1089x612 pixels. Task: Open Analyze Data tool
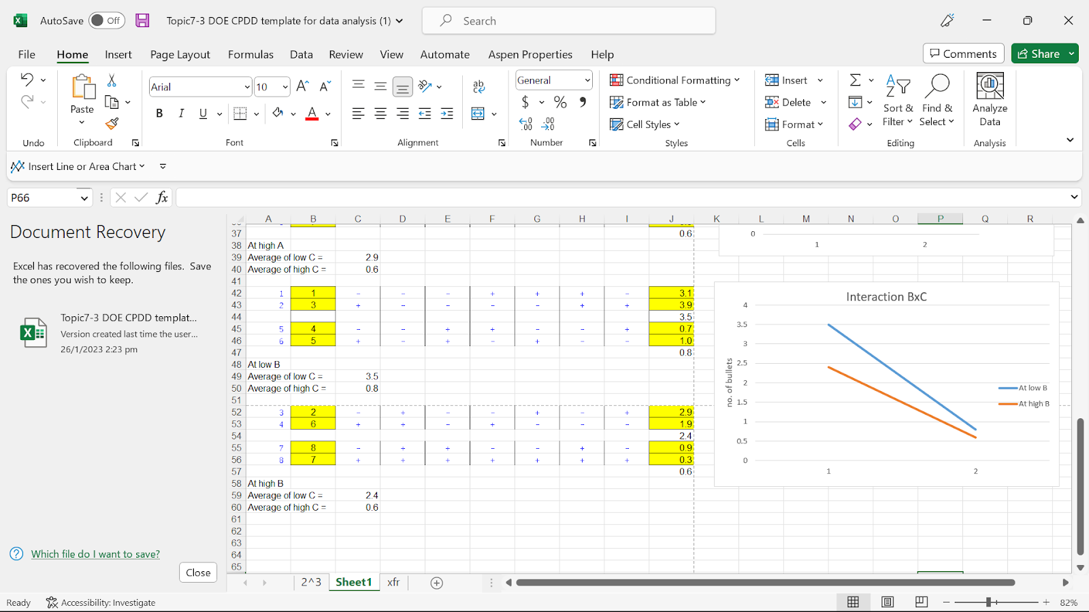[990, 100]
